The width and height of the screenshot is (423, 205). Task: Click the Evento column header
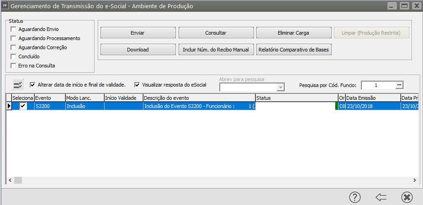(x=50, y=98)
